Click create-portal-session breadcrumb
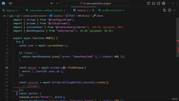 click(35, 16)
